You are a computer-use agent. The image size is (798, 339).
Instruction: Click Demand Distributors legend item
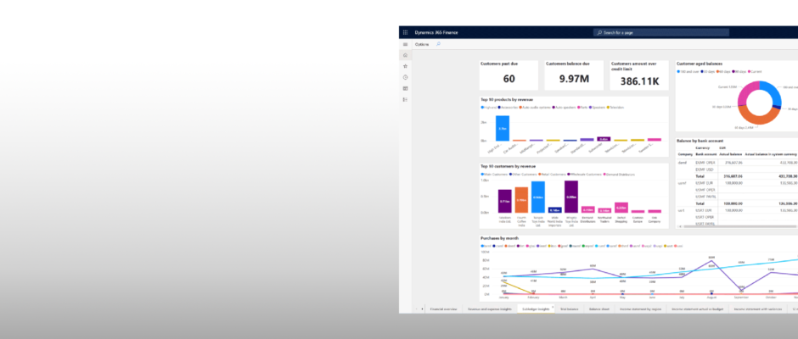621,175
